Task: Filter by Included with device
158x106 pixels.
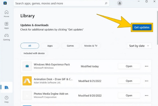Action: coord(34,53)
